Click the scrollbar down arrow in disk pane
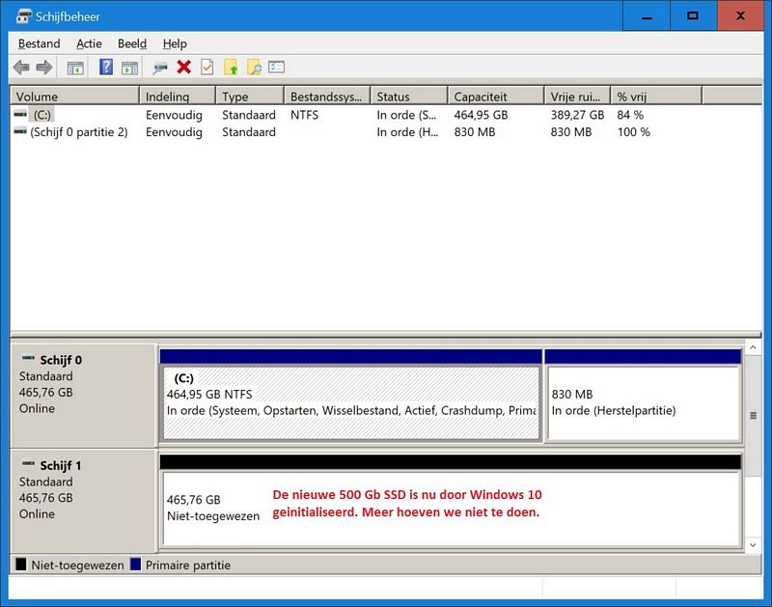Screen dimensions: 772x607 pos(753,545)
